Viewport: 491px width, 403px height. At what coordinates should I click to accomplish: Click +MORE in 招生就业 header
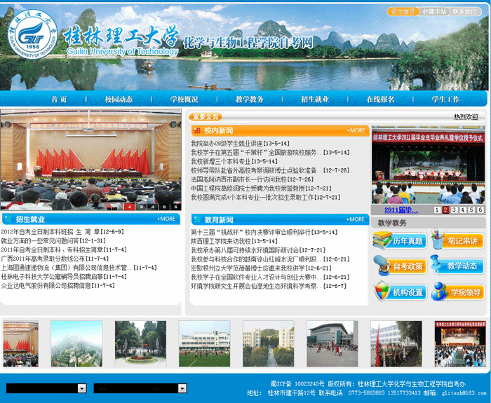(166, 219)
